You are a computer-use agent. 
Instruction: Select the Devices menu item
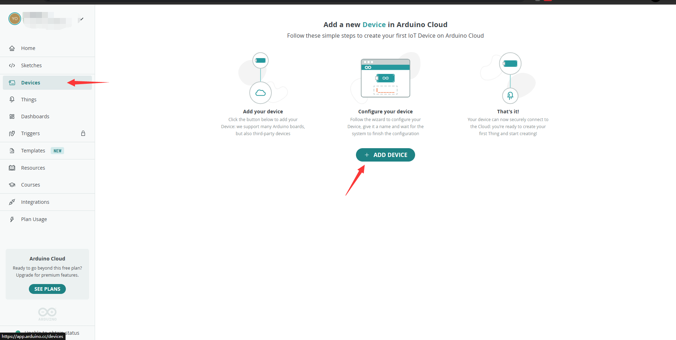[47, 83]
